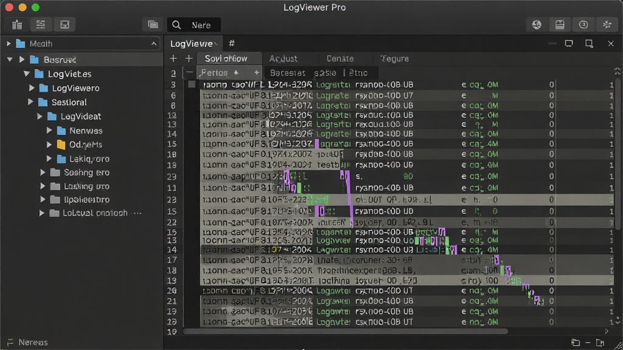Click line number 17 in gutter
Viewport: 623px width, 350px height.
tap(172, 260)
